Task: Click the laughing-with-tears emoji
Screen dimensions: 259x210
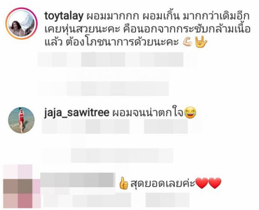Action: pyautogui.click(x=190, y=113)
